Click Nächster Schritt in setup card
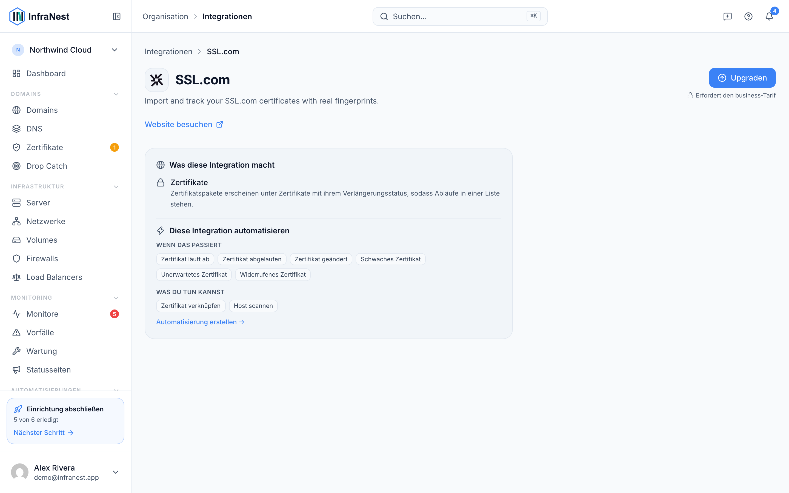 [44, 433]
